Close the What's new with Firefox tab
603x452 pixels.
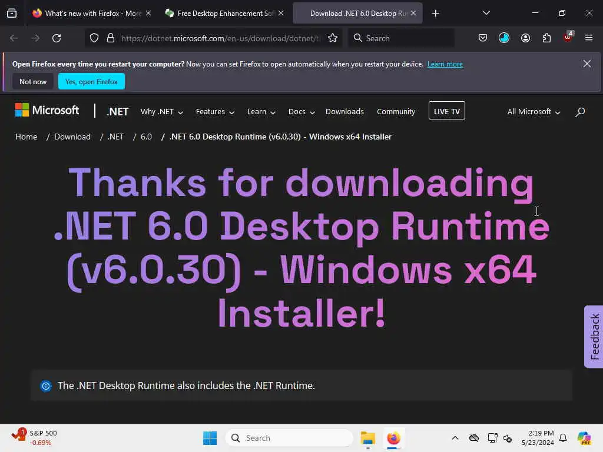click(x=148, y=13)
